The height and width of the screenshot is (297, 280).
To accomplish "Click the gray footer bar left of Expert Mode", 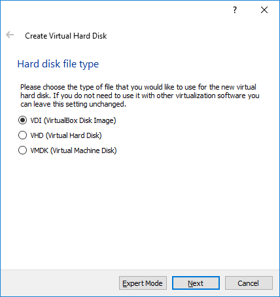I will tap(60, 283).
